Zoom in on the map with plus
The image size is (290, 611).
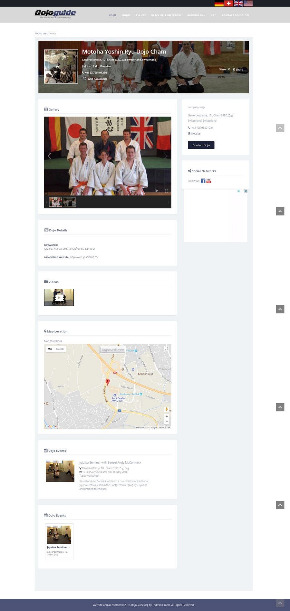[x=167, y=416]
